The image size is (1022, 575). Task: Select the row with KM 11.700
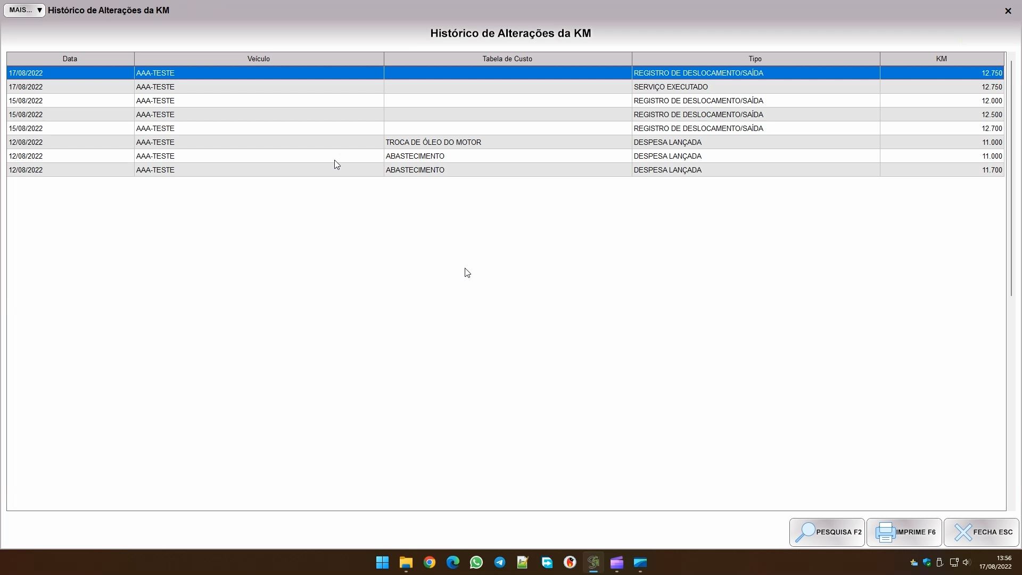point(991,170)
